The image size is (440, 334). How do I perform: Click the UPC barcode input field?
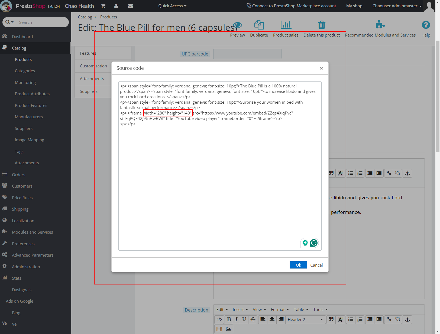tap(247, 54)
